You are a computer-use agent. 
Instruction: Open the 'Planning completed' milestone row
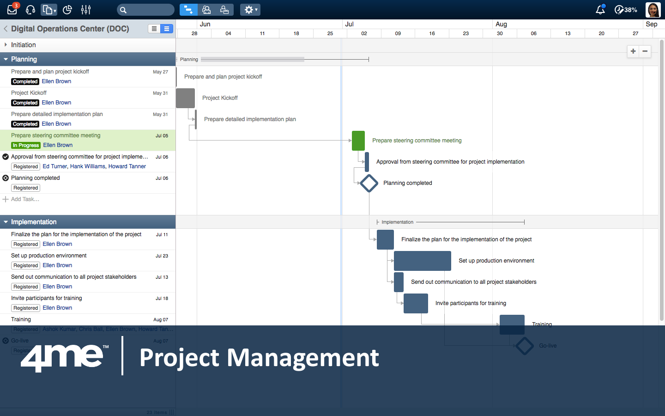pyautogui.click(x=88, y=183)
